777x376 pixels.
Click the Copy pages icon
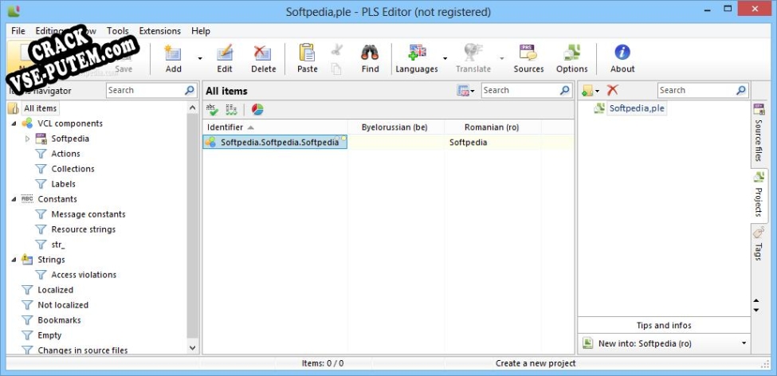[x=336, y=69]
